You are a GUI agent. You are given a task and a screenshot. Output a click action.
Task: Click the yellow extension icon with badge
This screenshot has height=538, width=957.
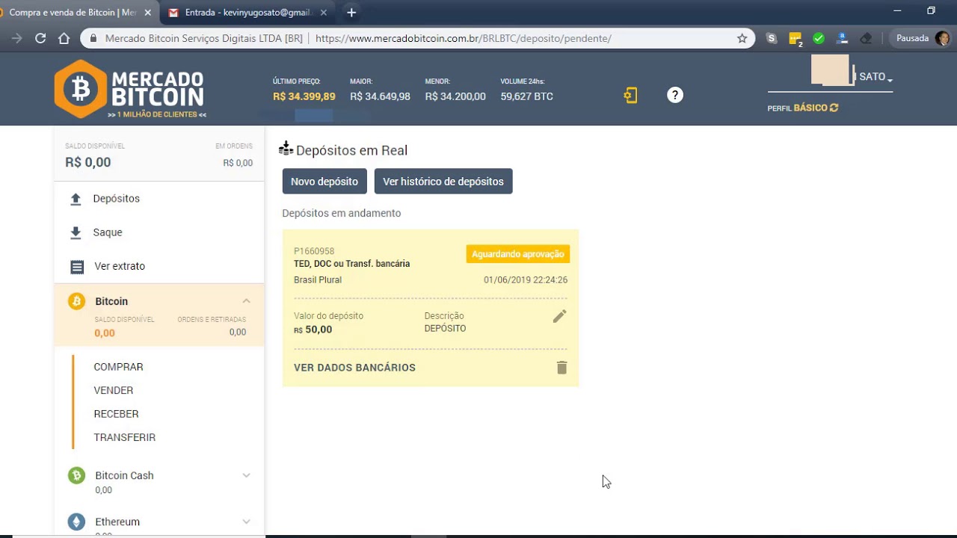(x=796, y=39)
